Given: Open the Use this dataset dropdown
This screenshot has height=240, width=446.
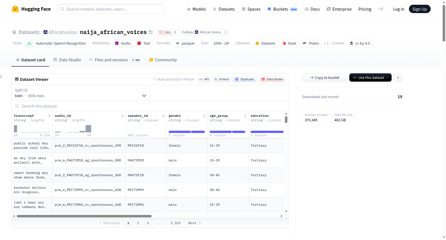Looking at the screenshot, I should tap(370, 77).
